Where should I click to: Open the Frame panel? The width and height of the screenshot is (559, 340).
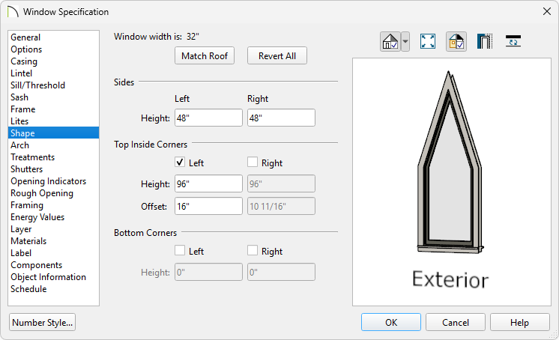[x=53, y=109]
